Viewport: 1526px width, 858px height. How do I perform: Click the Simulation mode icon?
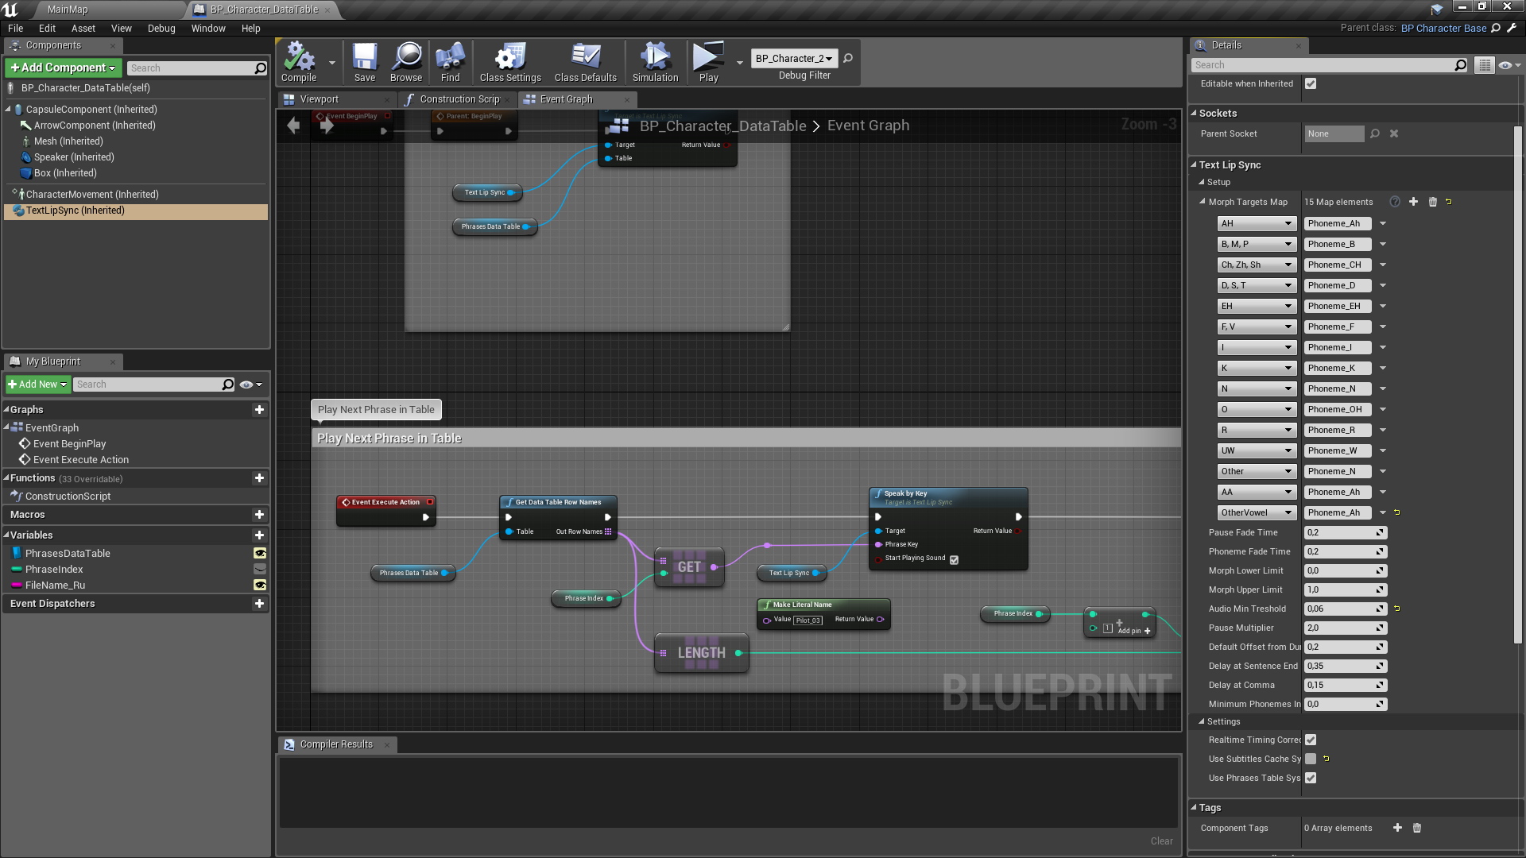[x=654, y=58]
